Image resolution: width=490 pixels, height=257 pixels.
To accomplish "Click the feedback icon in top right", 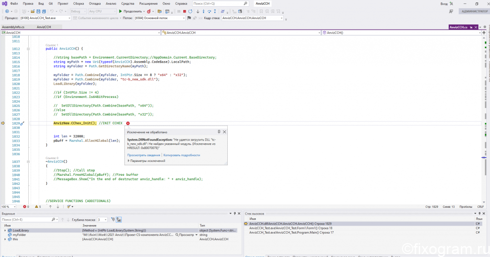I will 451,11.
